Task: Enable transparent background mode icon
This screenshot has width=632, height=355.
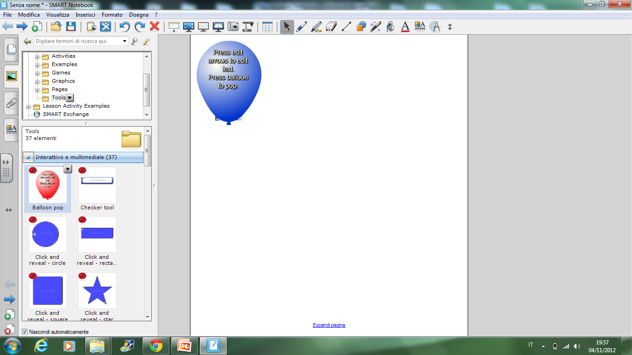Action: (x=203, y=26)
